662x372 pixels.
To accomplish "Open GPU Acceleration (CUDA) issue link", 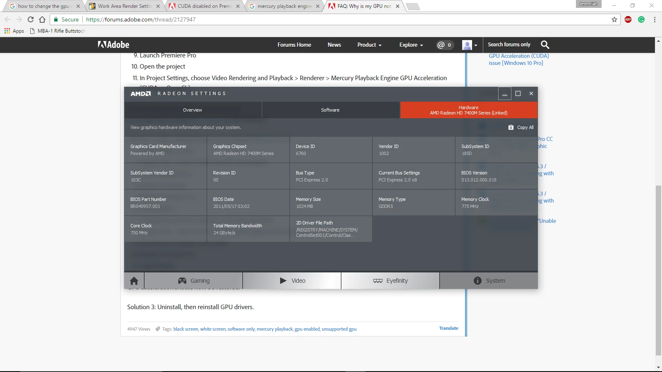I will 519,60.
